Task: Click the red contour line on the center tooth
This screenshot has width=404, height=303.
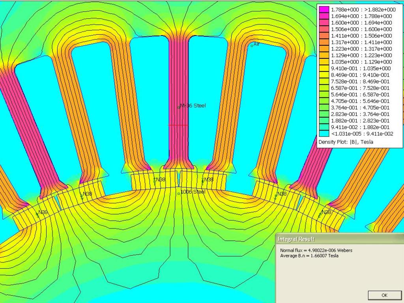Action: point(178,125)
